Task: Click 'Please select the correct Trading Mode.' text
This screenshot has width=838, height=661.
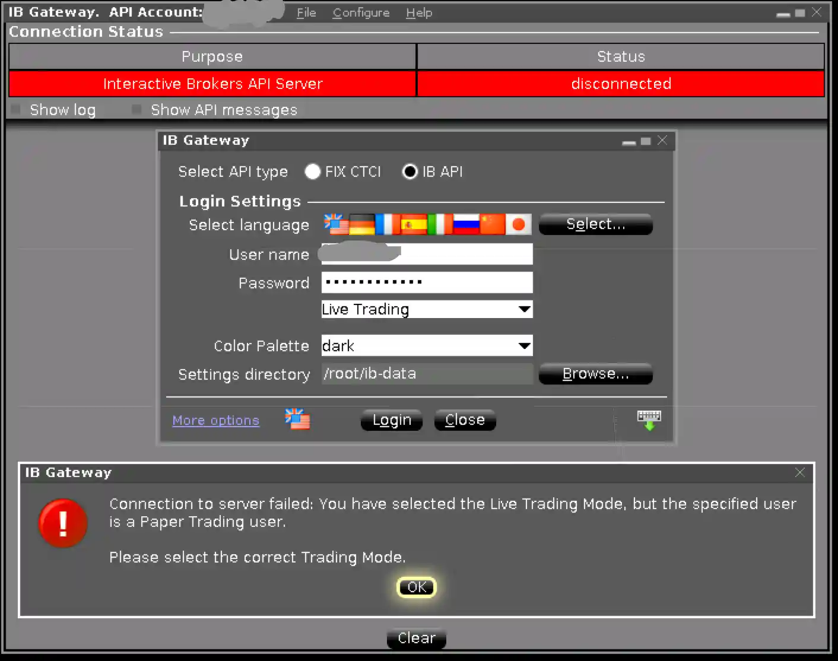Action: [x=258, y=557]
